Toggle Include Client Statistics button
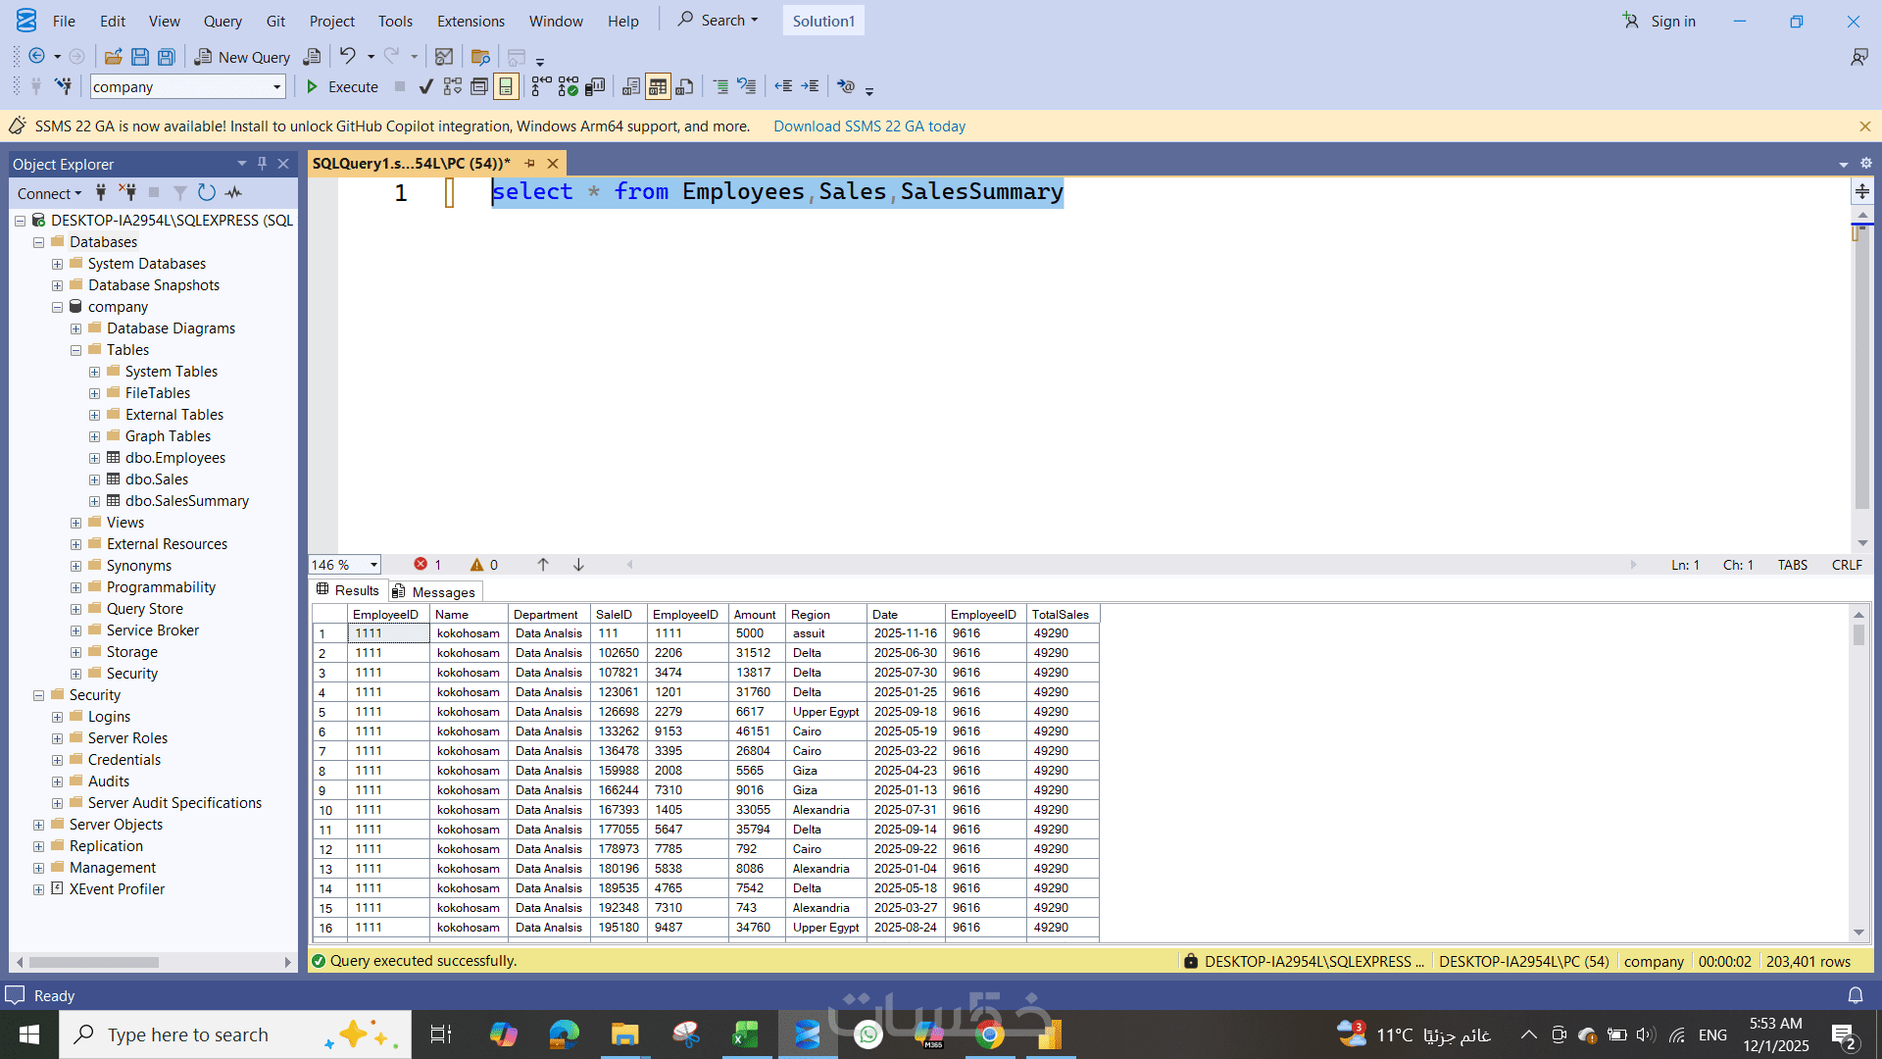This screenshot has height=1059, width=1882. (595, 87)
